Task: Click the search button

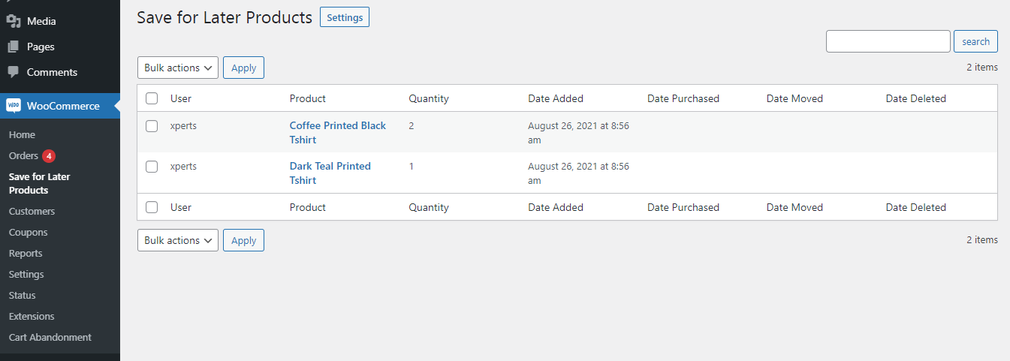Action: pos(975,41)
